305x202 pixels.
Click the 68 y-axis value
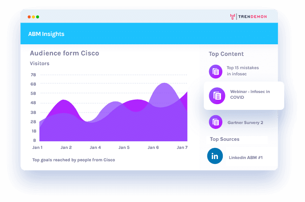pos(33,84)
